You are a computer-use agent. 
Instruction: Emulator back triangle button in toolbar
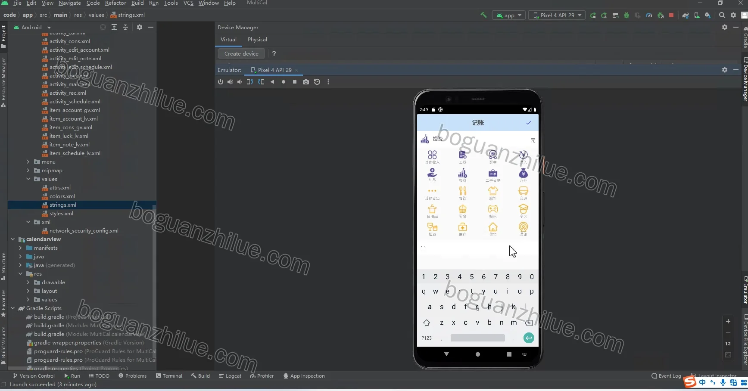pyautogui.click(x=272, y=82)
